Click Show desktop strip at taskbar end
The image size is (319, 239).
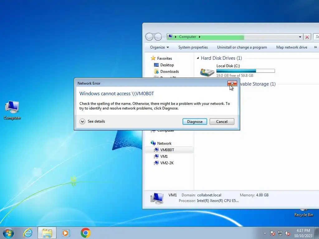(317, 233)
